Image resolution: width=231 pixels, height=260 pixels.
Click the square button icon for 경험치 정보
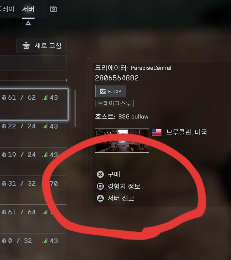[x=100, y=186]
